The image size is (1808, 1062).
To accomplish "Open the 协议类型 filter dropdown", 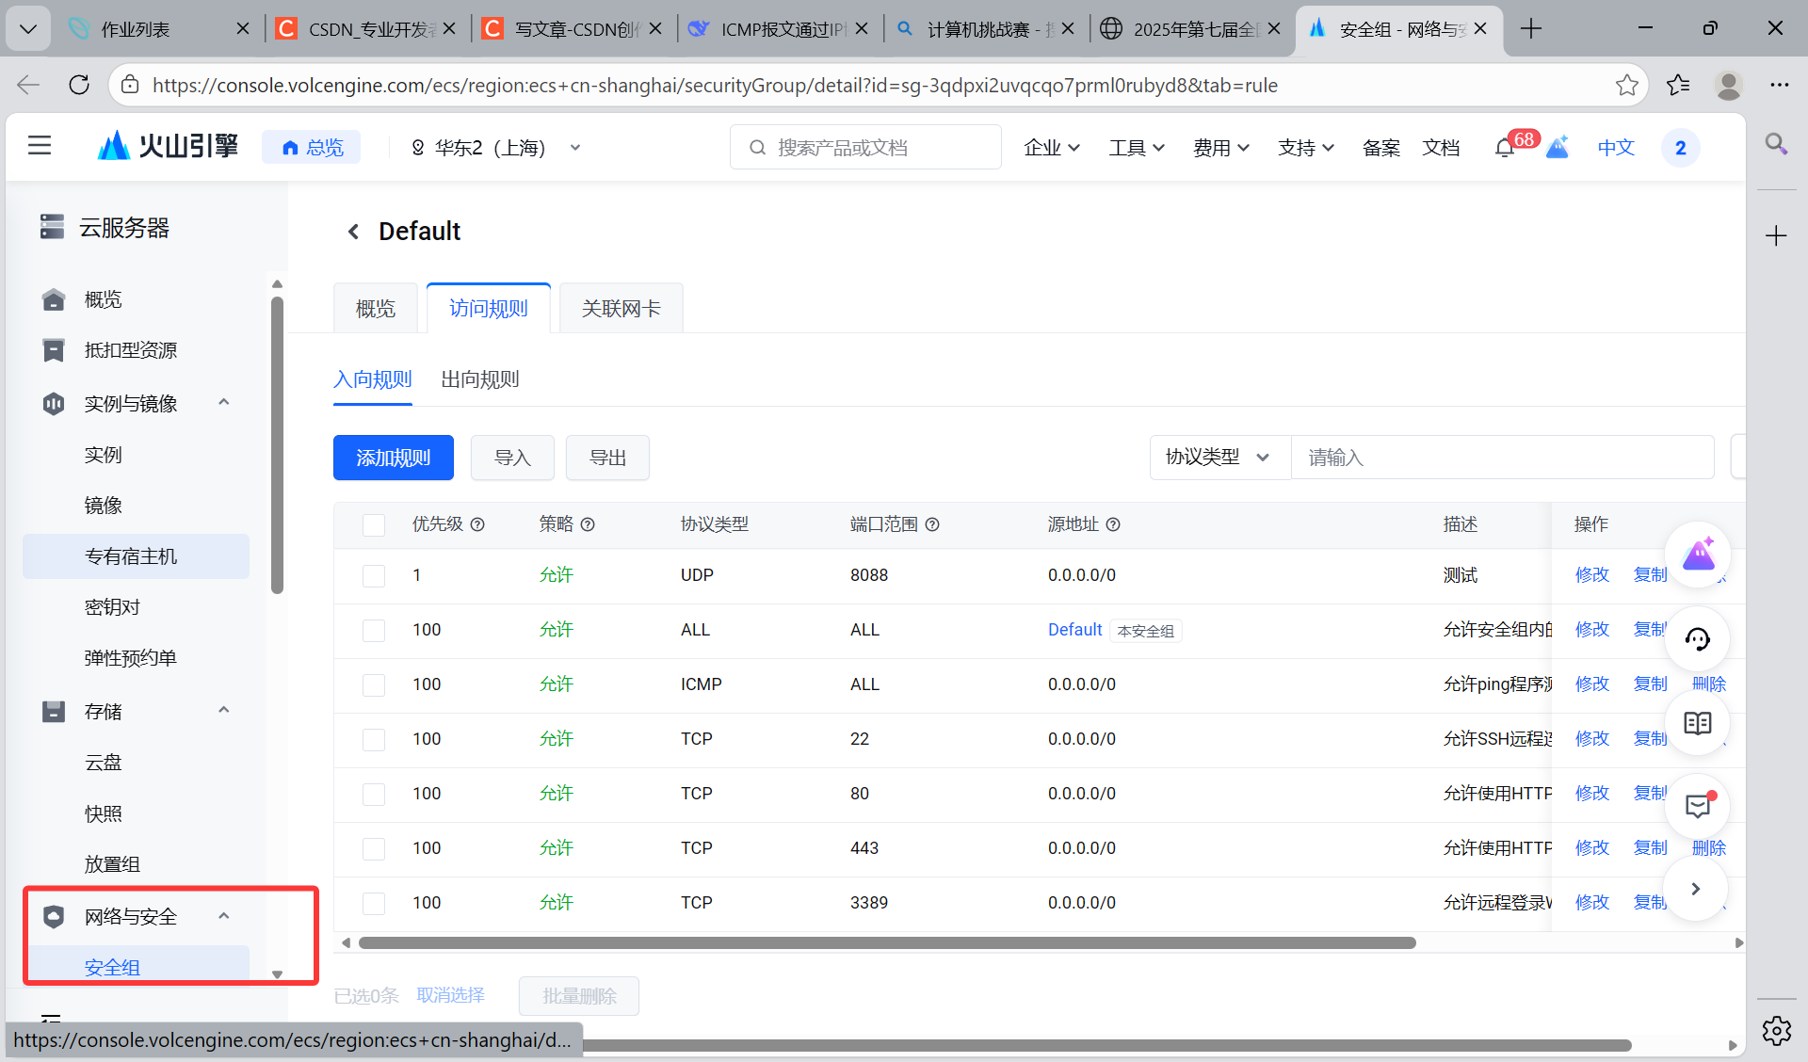I will click(1219, 458).
